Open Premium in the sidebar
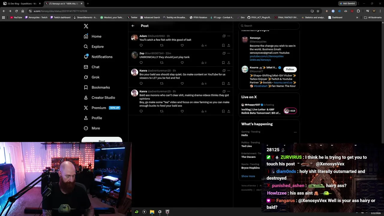Image resolution: width=384 pixels, height=216 pixels. tap(102, 108)
